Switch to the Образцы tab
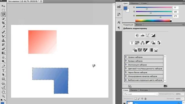 coord(134,3)
